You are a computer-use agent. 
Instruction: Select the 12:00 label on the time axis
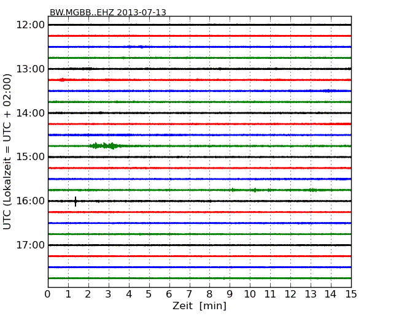[x=31, y=25]
